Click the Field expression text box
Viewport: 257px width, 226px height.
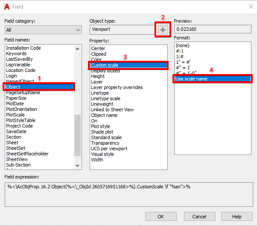tap(129, 195)
